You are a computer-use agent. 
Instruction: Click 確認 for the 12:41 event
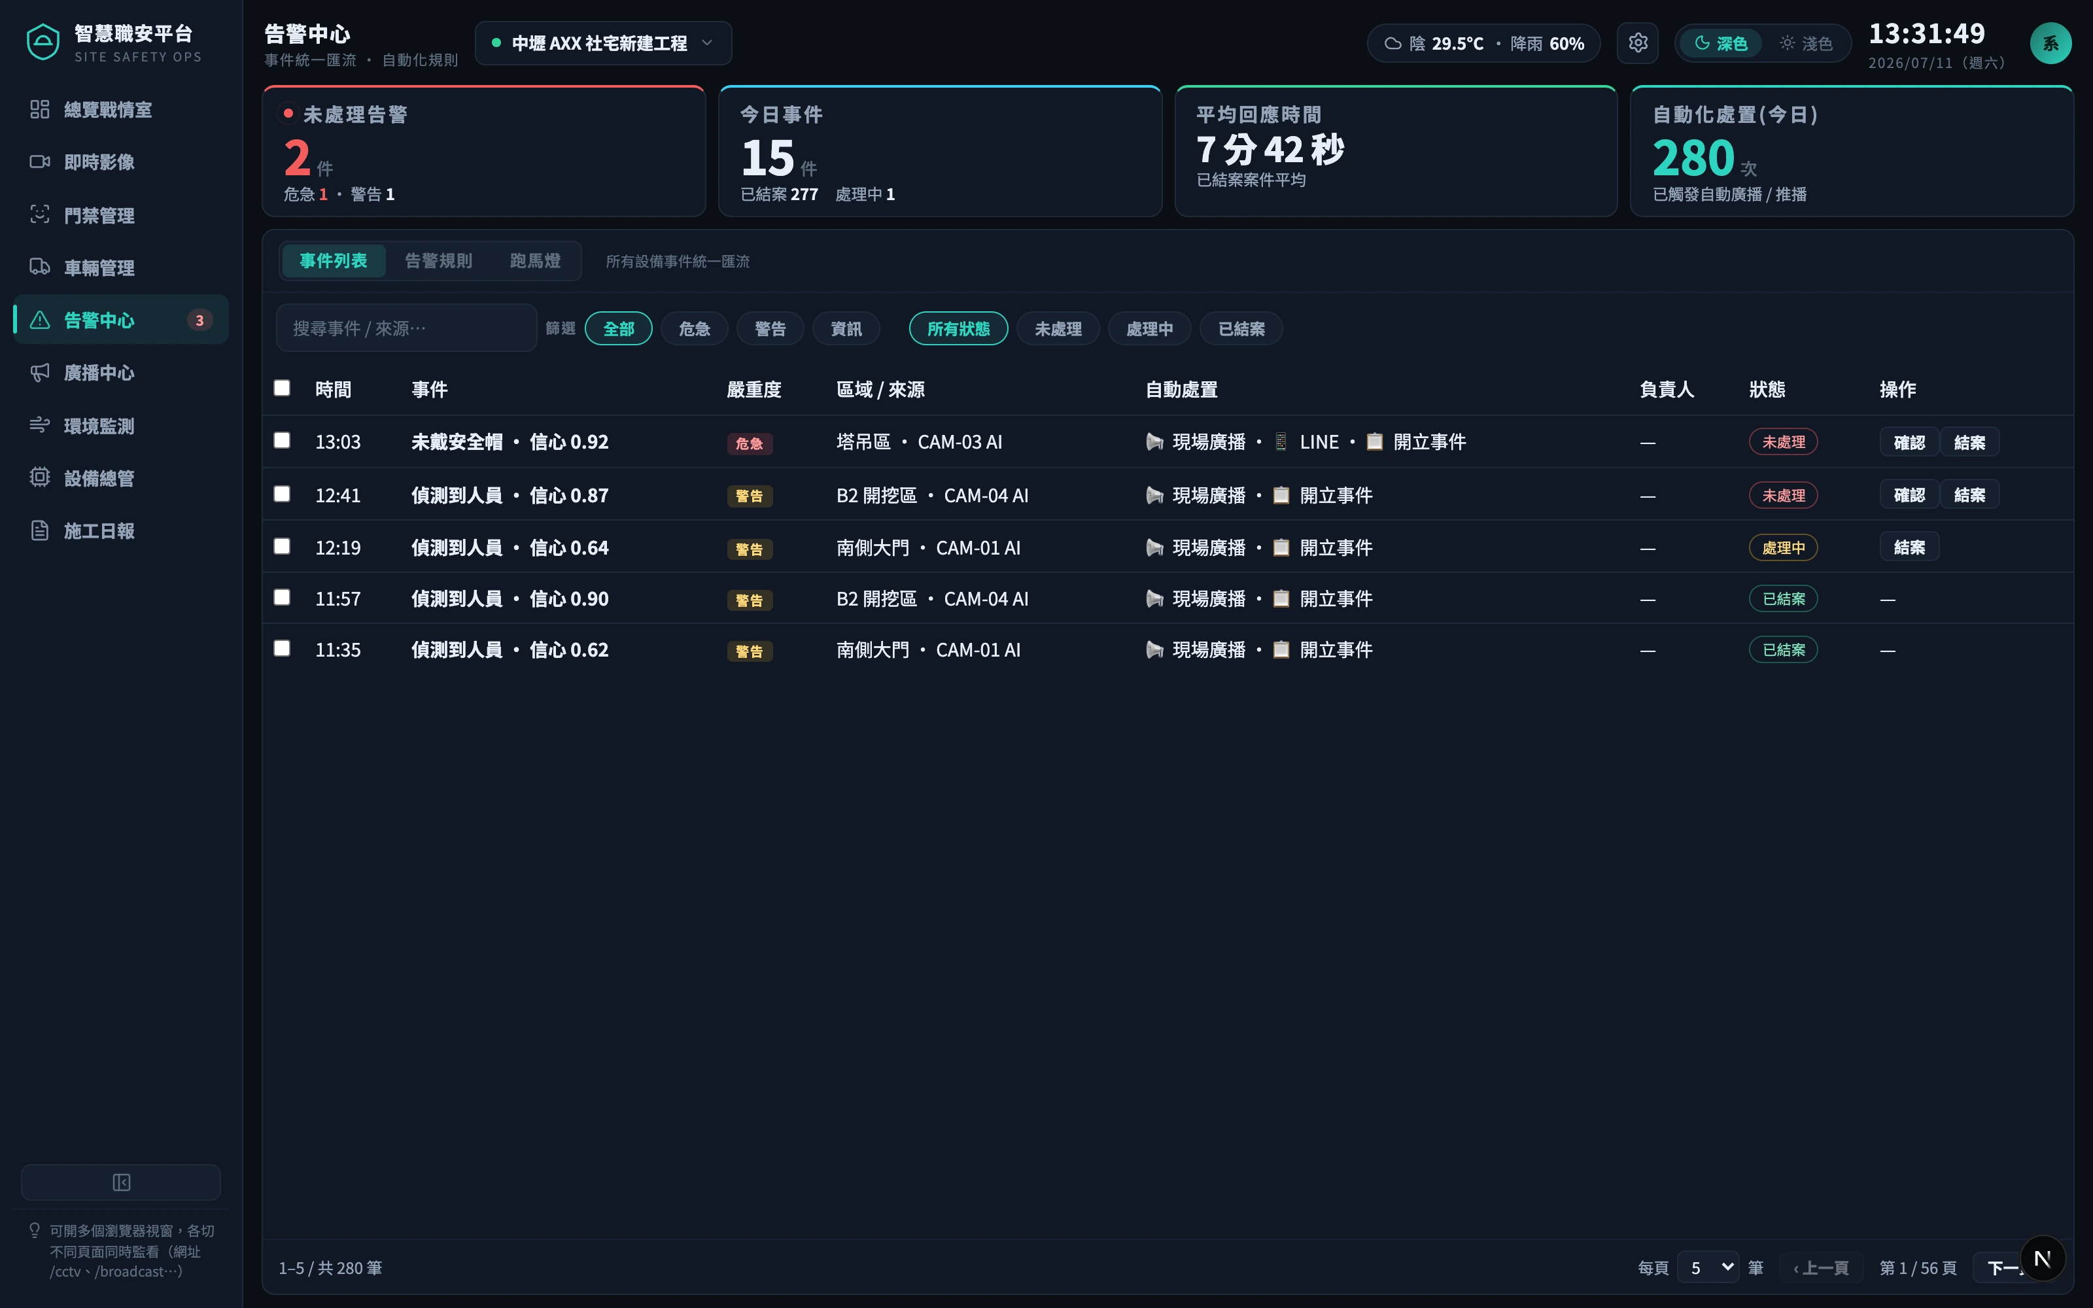1909,495
